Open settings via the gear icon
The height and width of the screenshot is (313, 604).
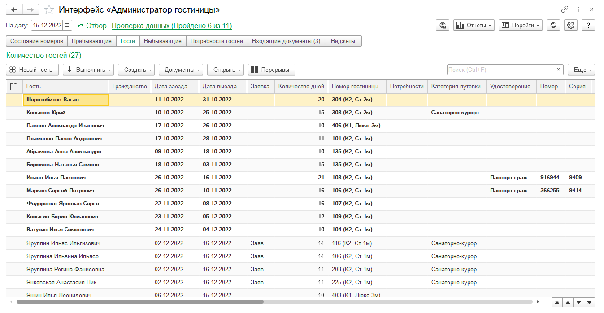point(571,26)
